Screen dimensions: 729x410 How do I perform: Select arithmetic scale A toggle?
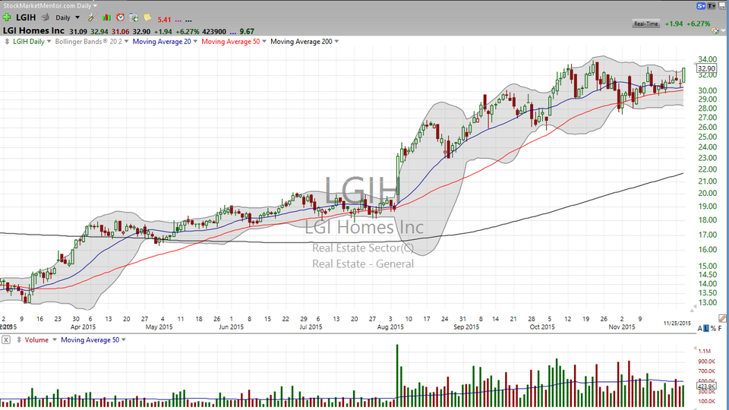700,329
